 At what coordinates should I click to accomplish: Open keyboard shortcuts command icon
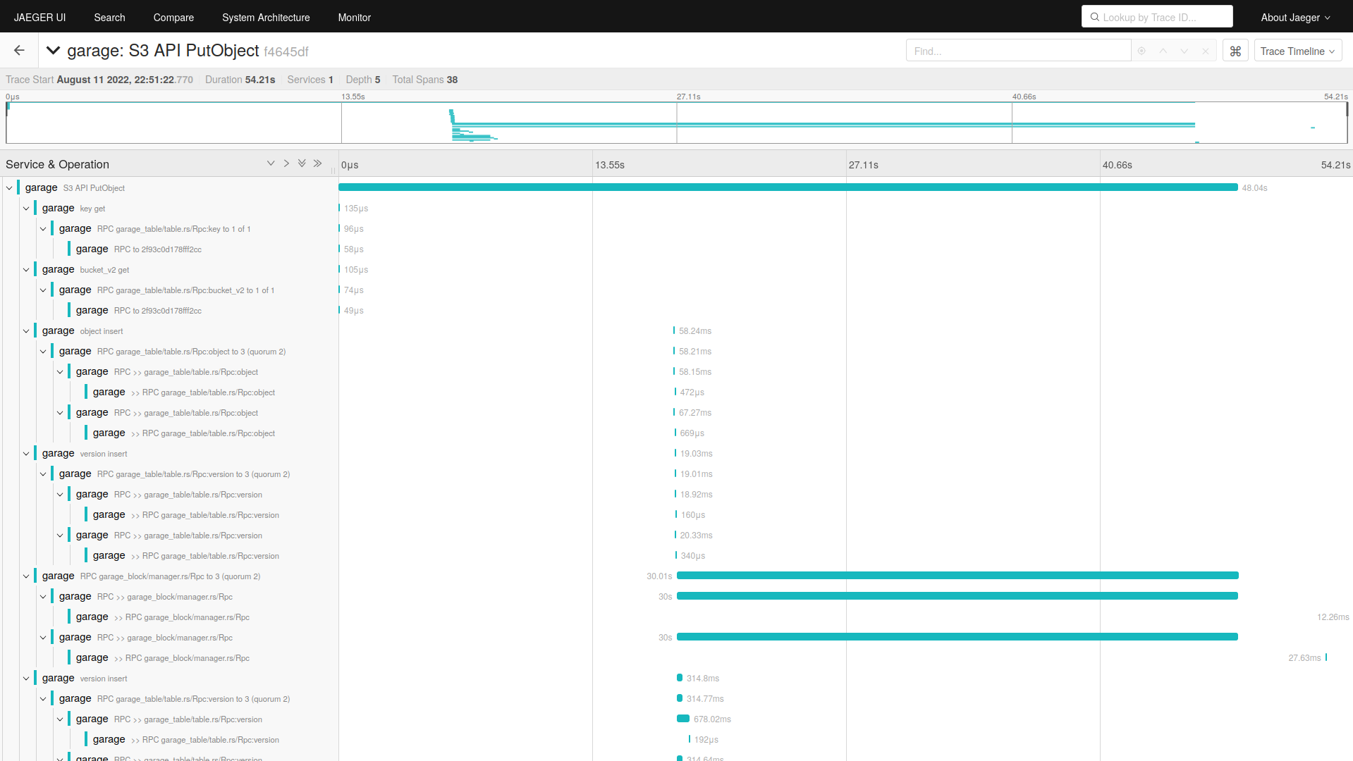tap(1235, 51)
